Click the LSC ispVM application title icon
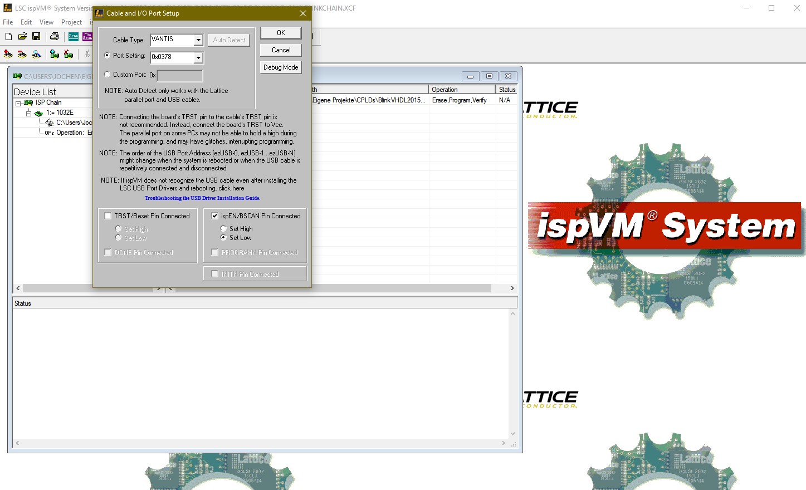The height and width of the screenshot is (490, 806). coord(8,8)
